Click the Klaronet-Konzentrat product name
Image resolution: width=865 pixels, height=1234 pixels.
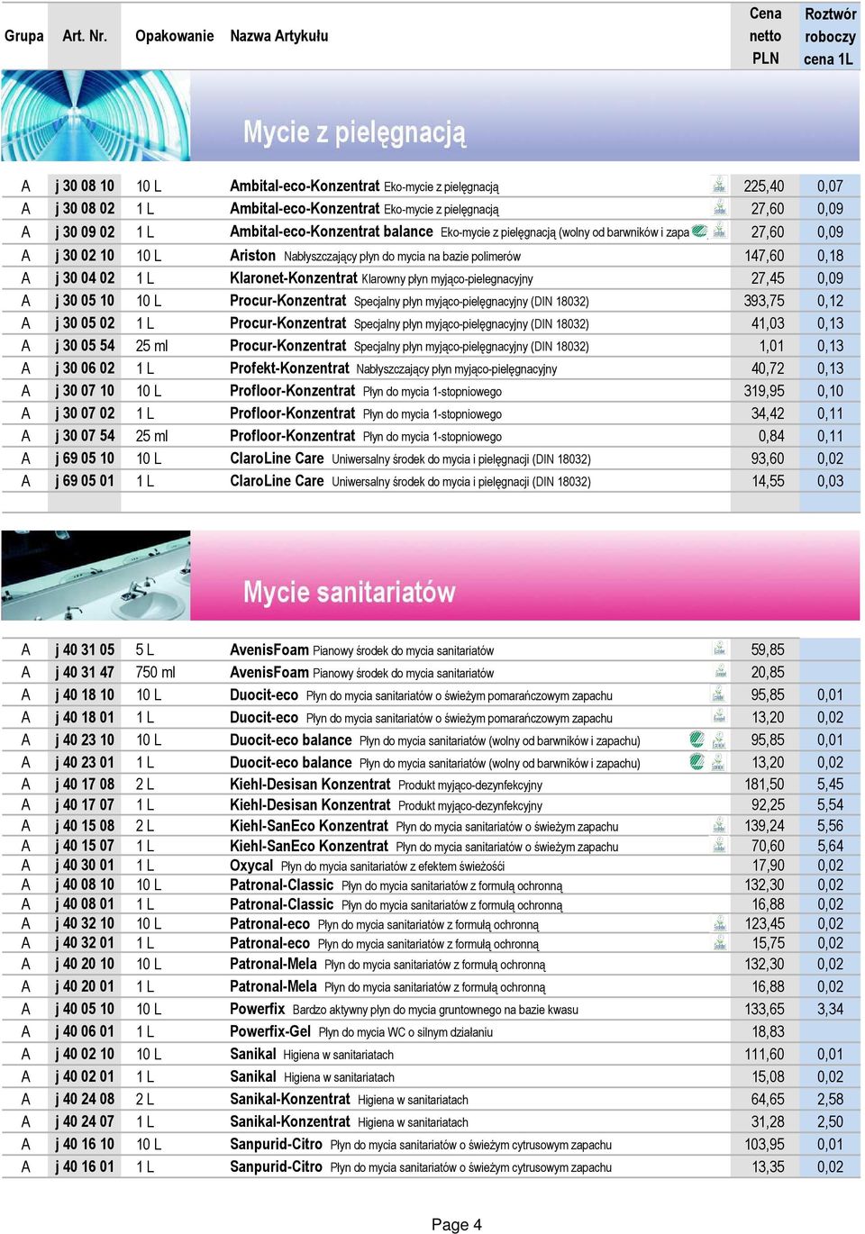[294, 278]
